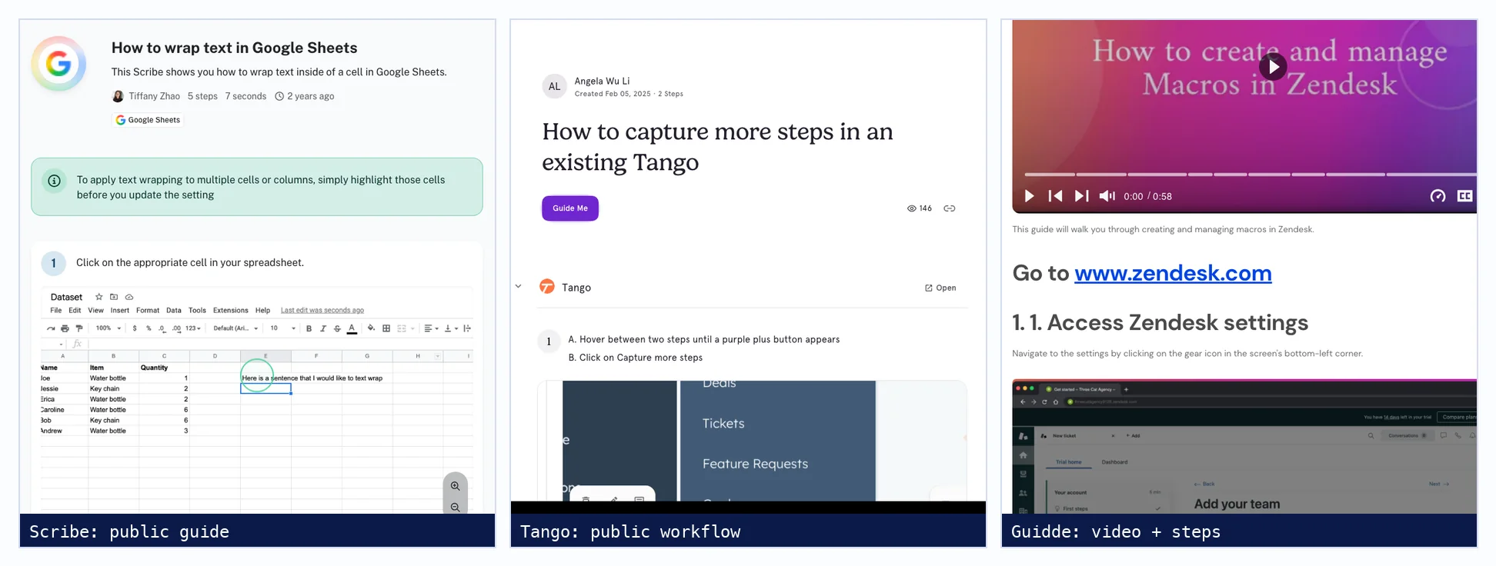Open the 123 number format dropdown

pyautogui.click(x=193, y=328)
